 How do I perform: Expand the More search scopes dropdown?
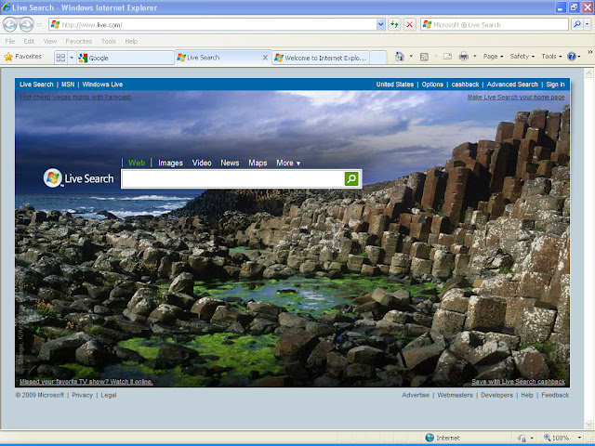[288, 163]
